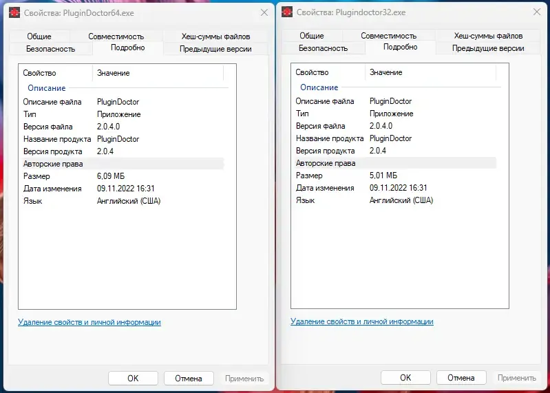
Task: Open Предыдущие версии tab in Plugindoctor32.exe window
Action: tap(488, 48)
